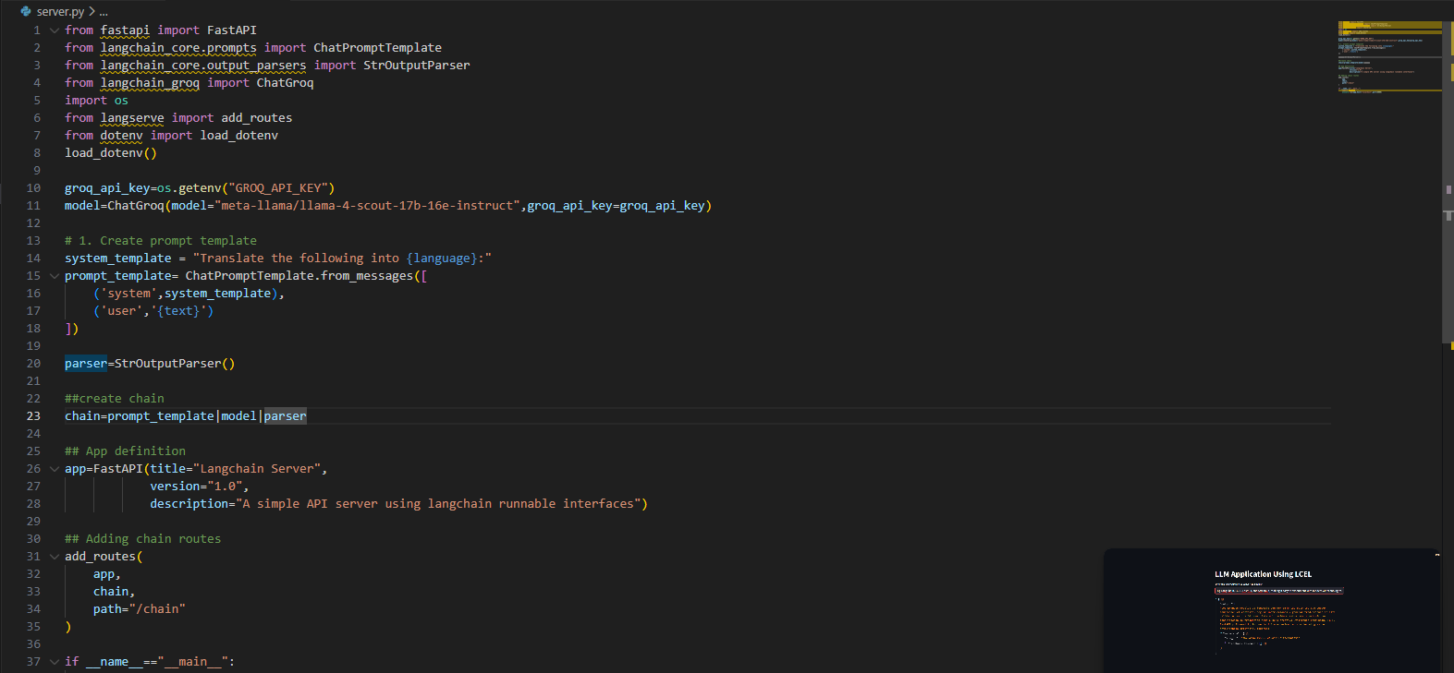Click system_template variable on line 14
Image resolution: width=1454 pixels, height=673 pixels.
click(x=118, y=258)
